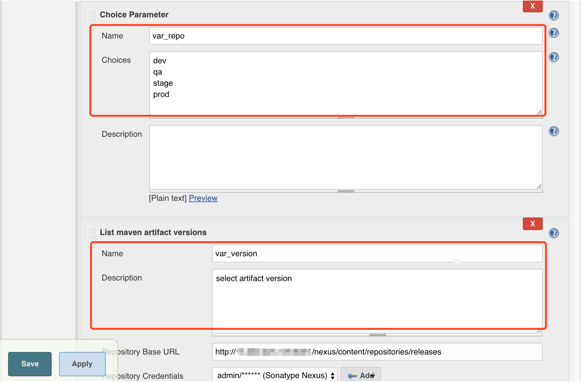581x382 pixels.
Task: Save the job configuration
Action: (x=30, y=364)
